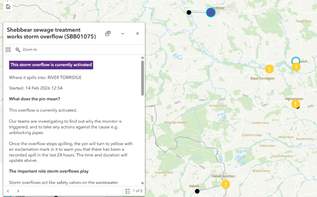Click the yellow warning pin near Black Torrington
The width and height of the screenshot is (317, 197).
point(269,69)
